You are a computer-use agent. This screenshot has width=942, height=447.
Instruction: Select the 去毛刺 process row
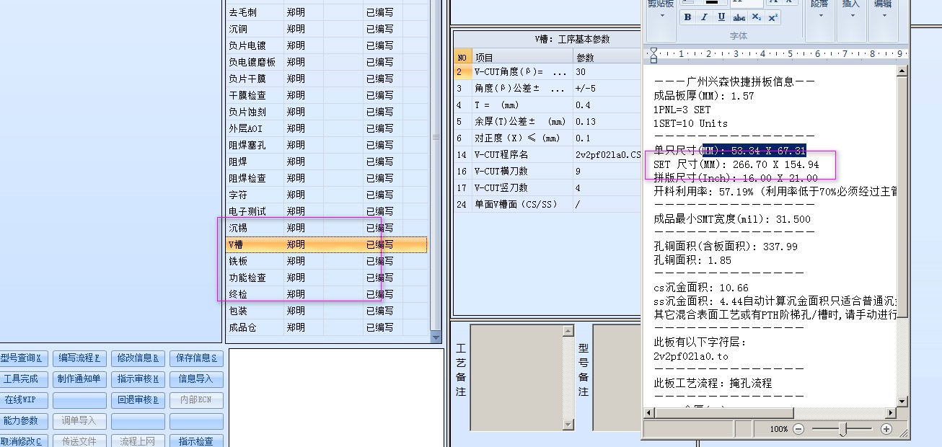[327, 12]
